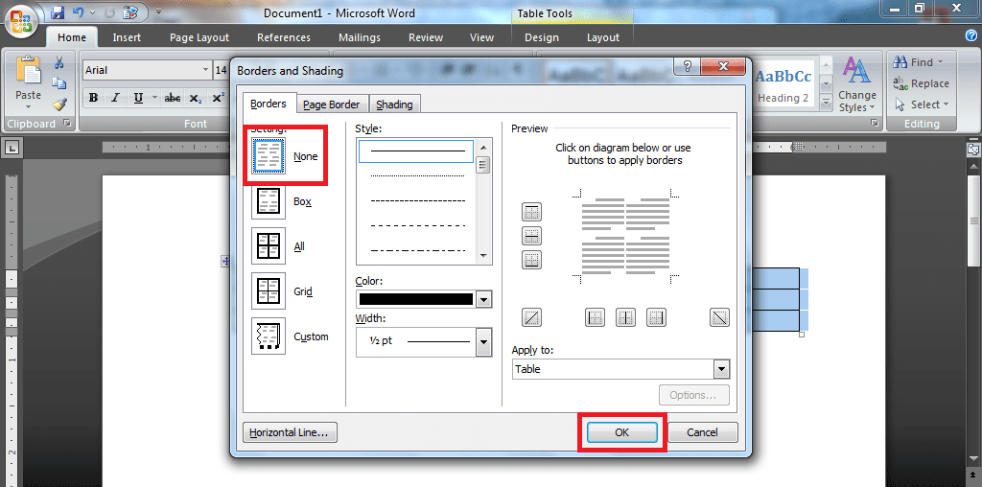Viewport: 982px width, 487px height.
Task: Open the border Width dropdown
Action: pos(483,342)
